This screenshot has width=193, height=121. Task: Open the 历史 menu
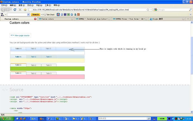tap(30, 5)
